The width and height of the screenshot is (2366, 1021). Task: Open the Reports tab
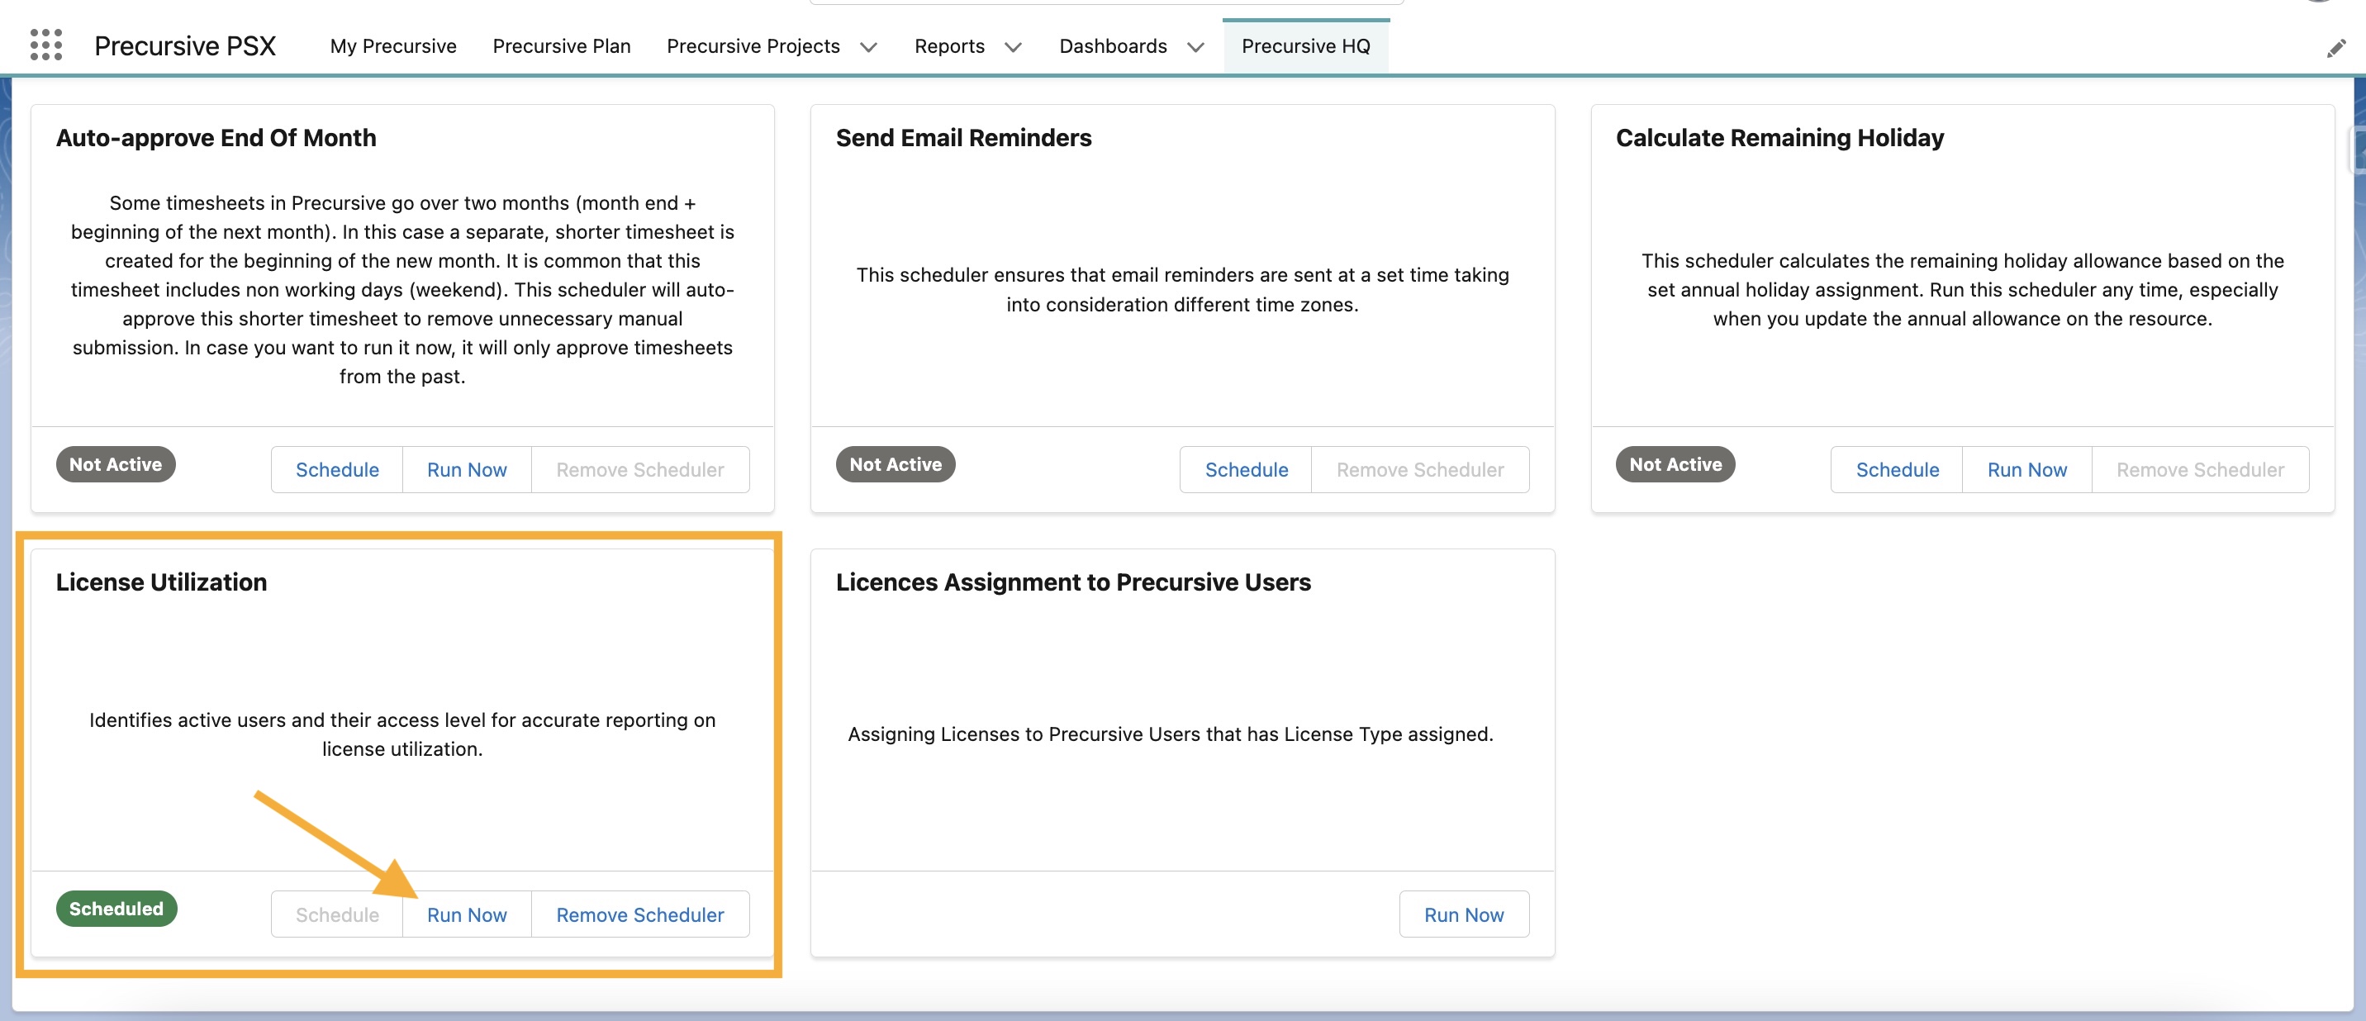click(948, 46)
